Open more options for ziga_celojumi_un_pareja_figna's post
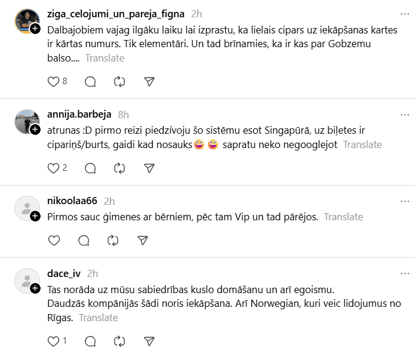The image size is (415, 354). (405, 14)
